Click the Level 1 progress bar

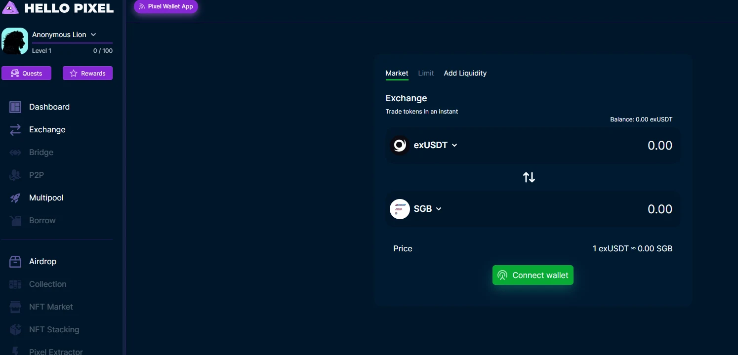click(x=72, y=43)
